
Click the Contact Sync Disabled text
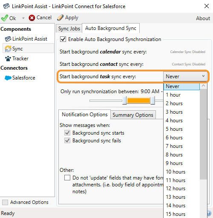(x=189, y=64)
